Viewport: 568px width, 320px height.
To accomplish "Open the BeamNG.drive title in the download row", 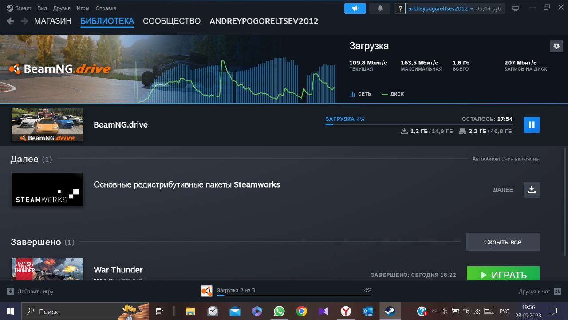I will [121, 125].
